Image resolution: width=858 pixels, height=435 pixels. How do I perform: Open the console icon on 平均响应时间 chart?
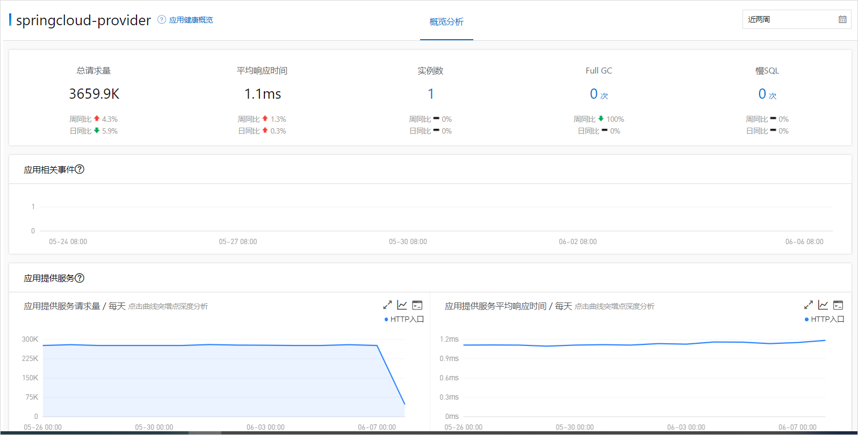coord(838,305)
